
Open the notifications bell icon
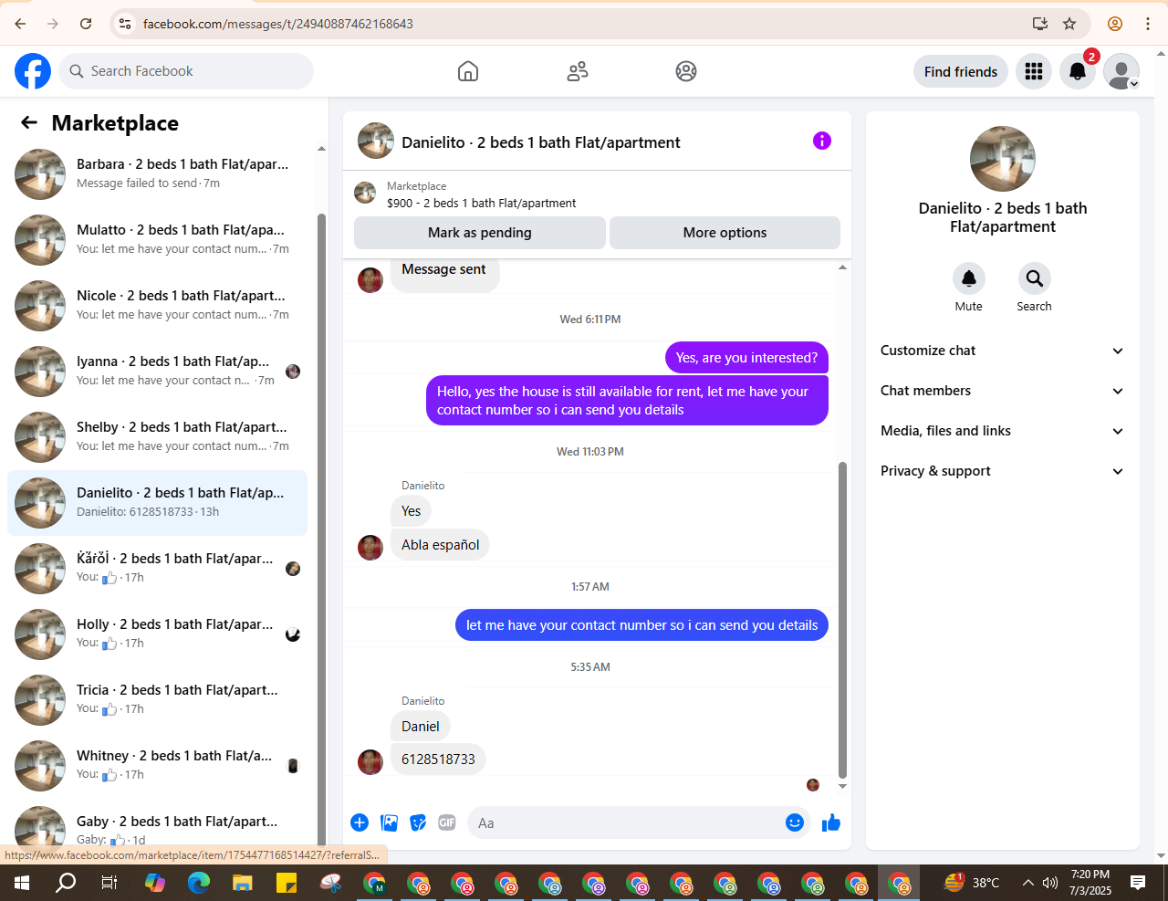(1078, 71)
